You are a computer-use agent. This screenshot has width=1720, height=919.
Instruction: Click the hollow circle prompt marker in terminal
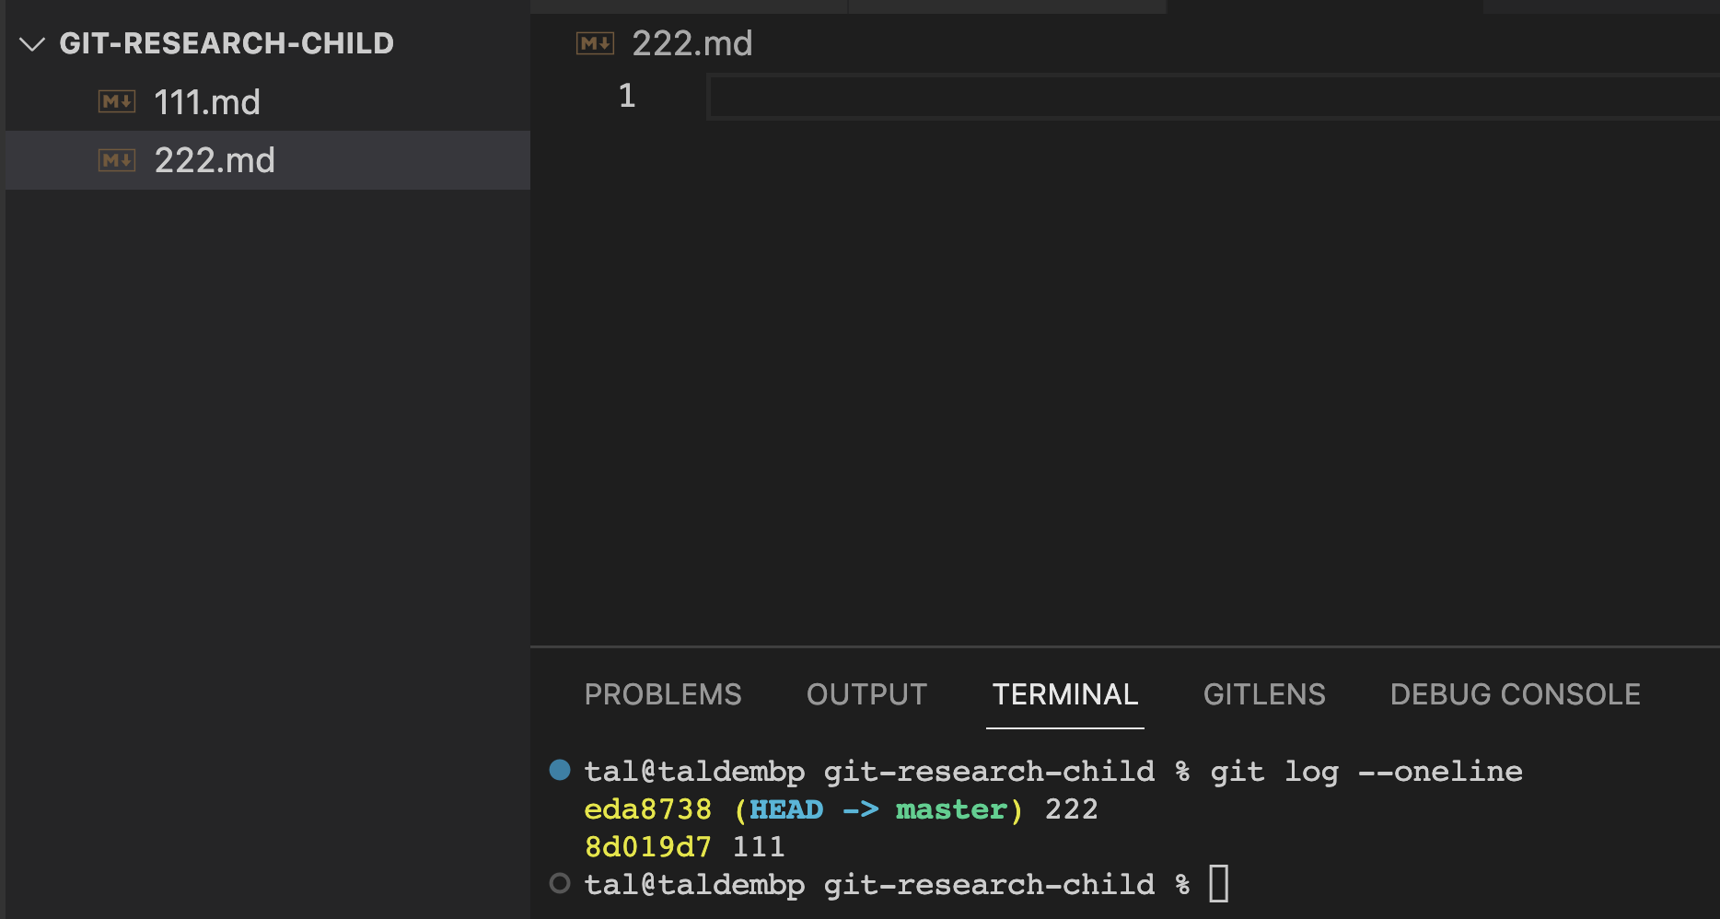pos(560,884)
